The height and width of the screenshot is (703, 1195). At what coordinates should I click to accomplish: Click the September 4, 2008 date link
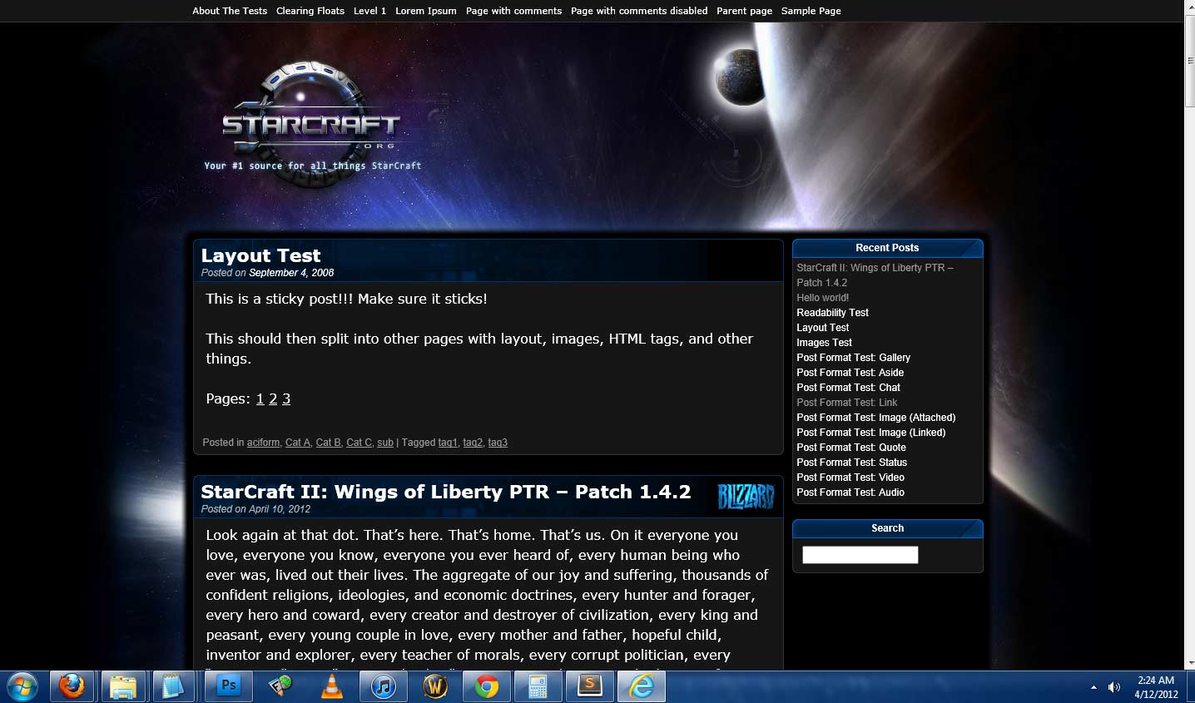click(x=291, y=273)
